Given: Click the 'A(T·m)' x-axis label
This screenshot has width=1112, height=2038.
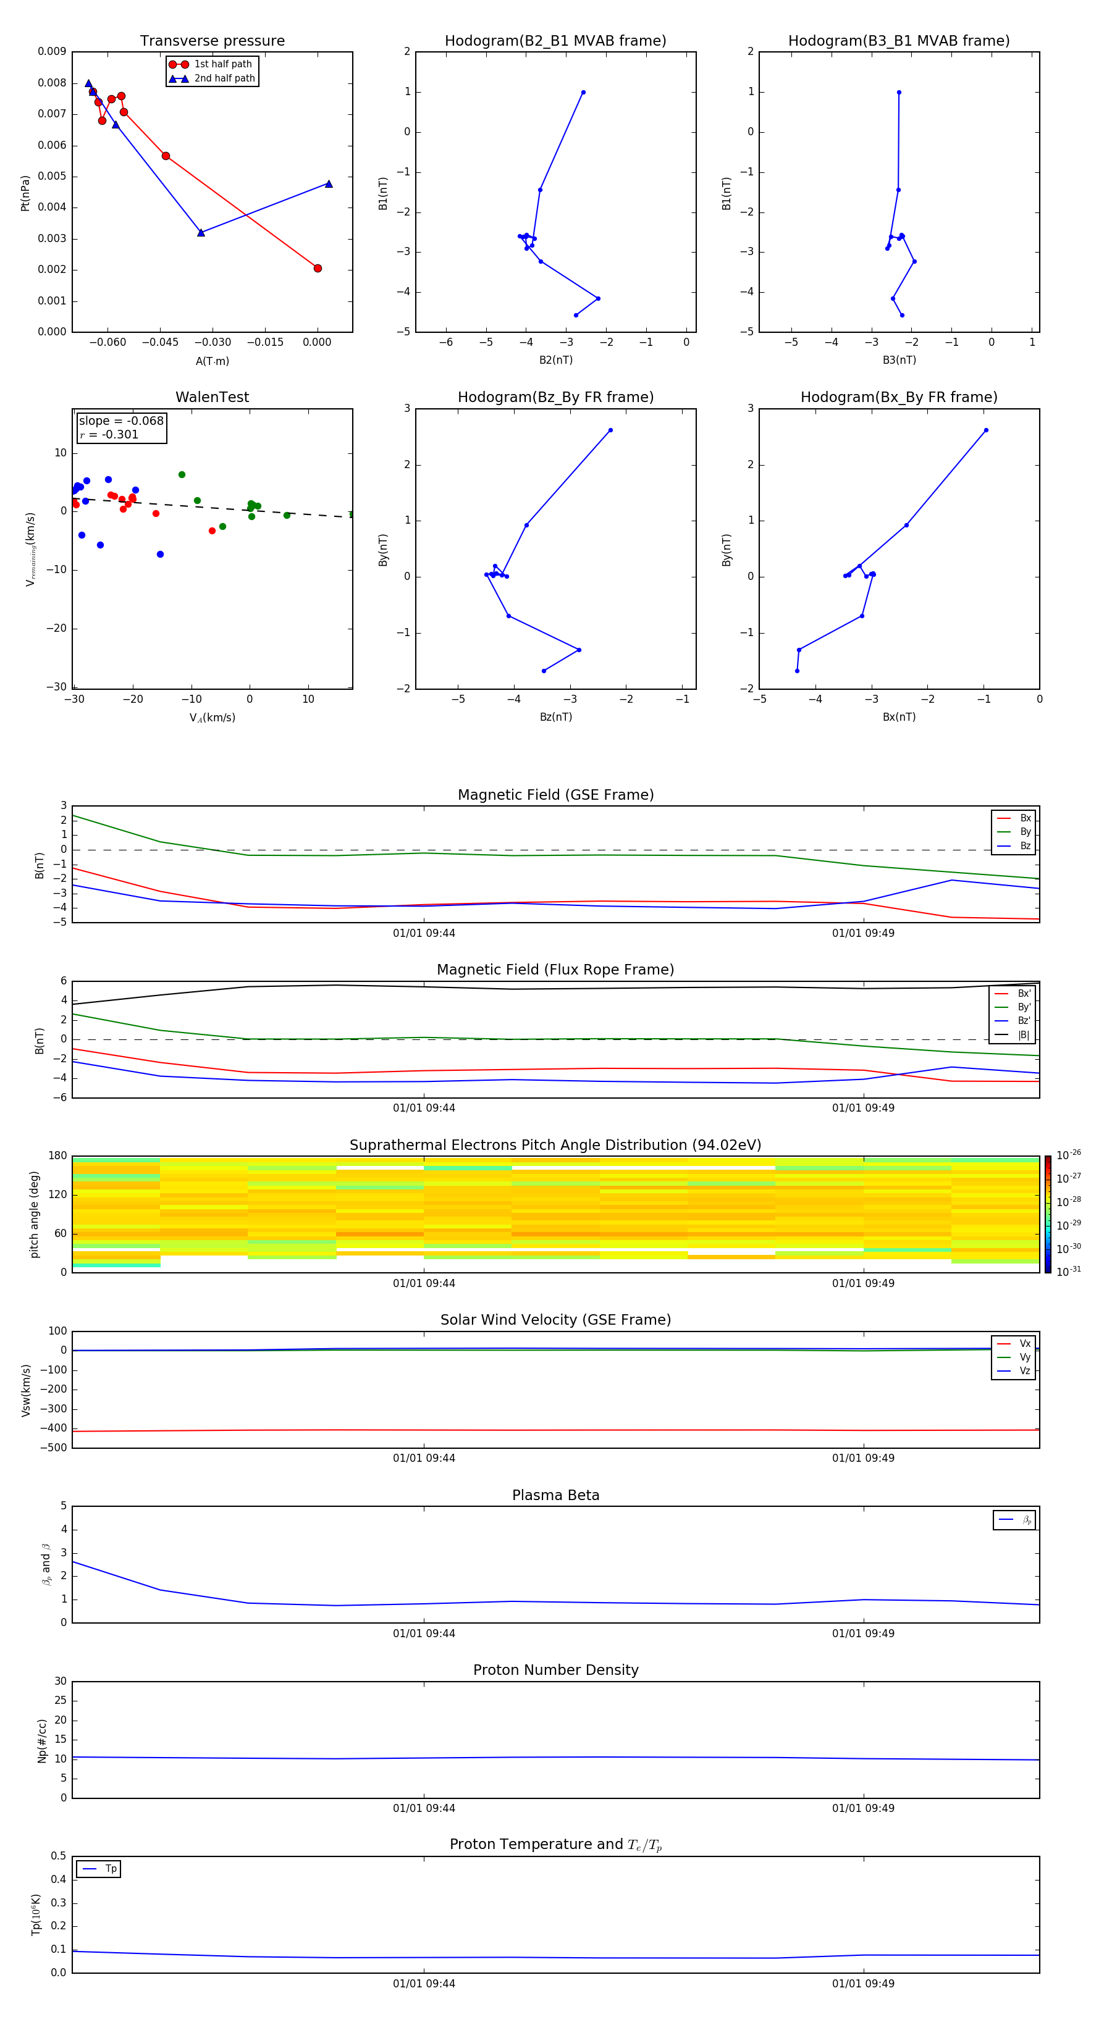Looking at the screenshot, I should click(x=212, y=361).
